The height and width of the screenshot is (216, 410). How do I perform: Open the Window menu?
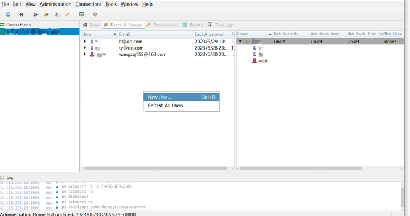[129, 5]
